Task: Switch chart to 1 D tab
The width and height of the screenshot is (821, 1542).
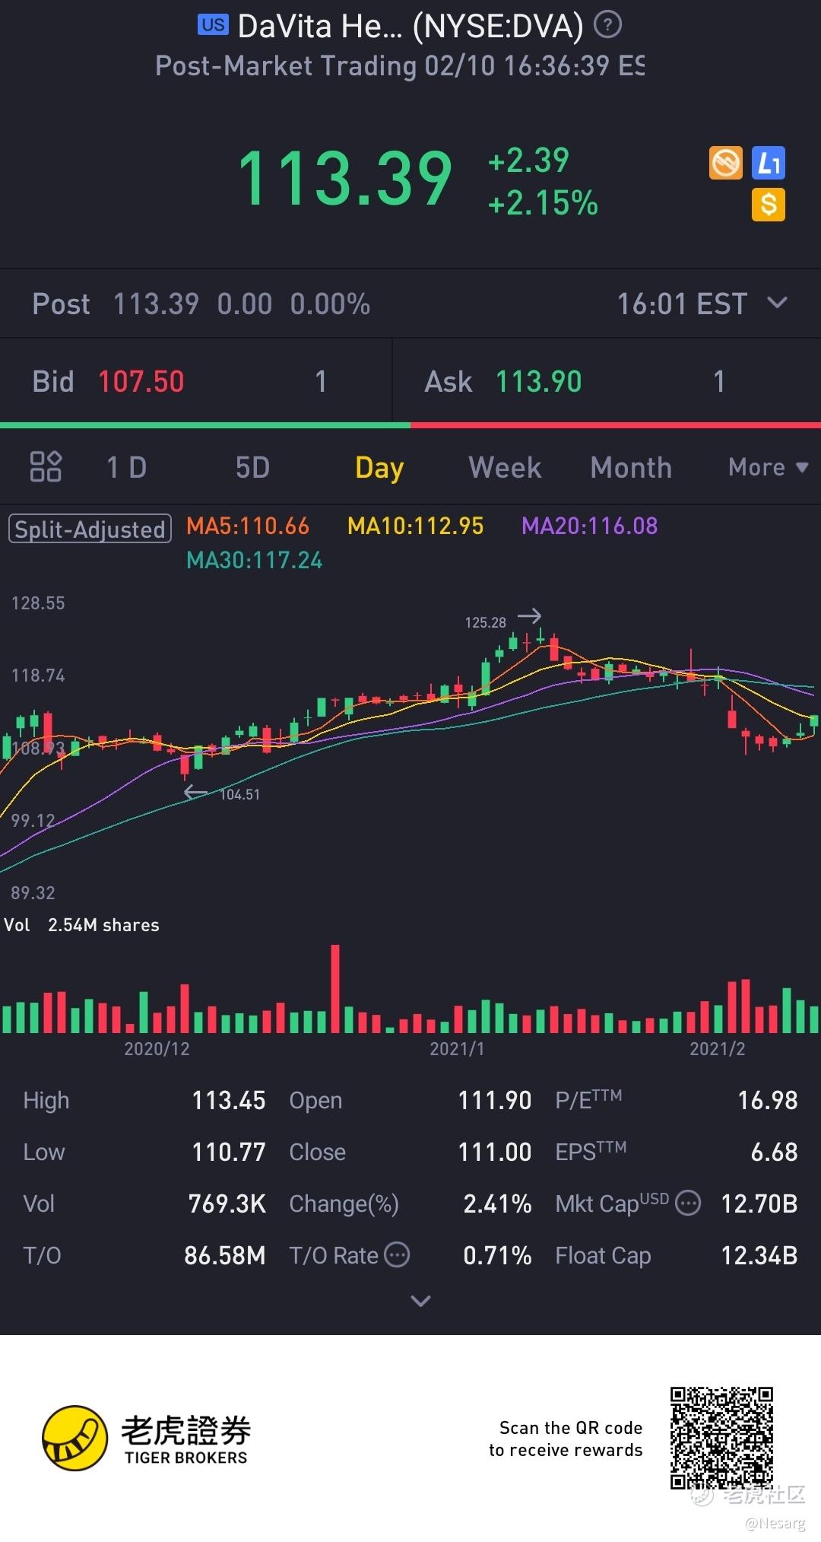Action: pyautogui.click(x=126, y=467)
